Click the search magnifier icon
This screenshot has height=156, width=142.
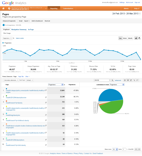[x=113, y=80]
